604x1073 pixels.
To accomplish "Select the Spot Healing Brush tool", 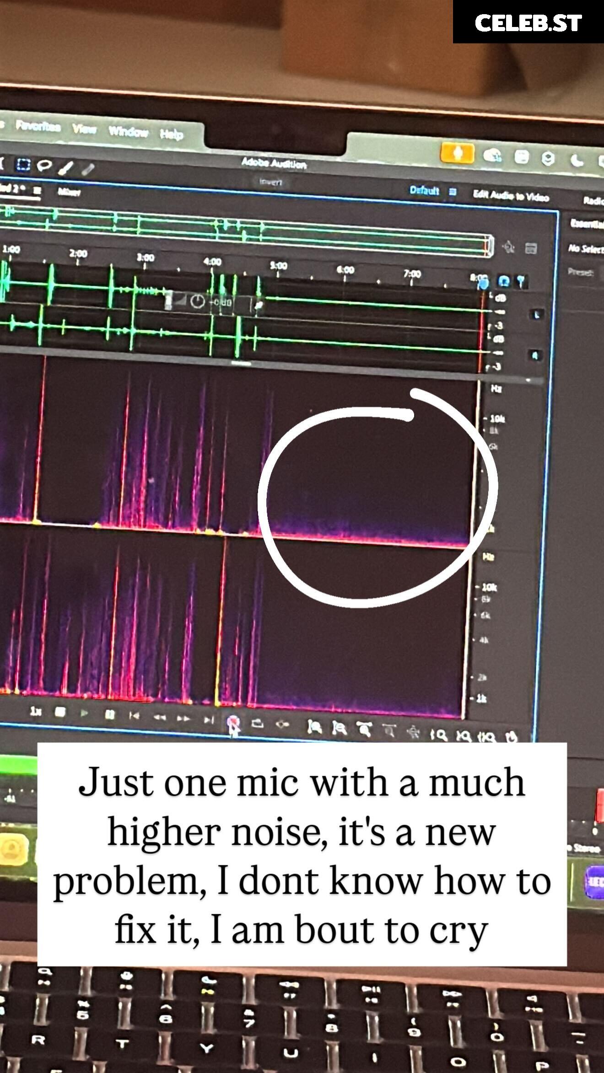I will click(x=88, y=169).
